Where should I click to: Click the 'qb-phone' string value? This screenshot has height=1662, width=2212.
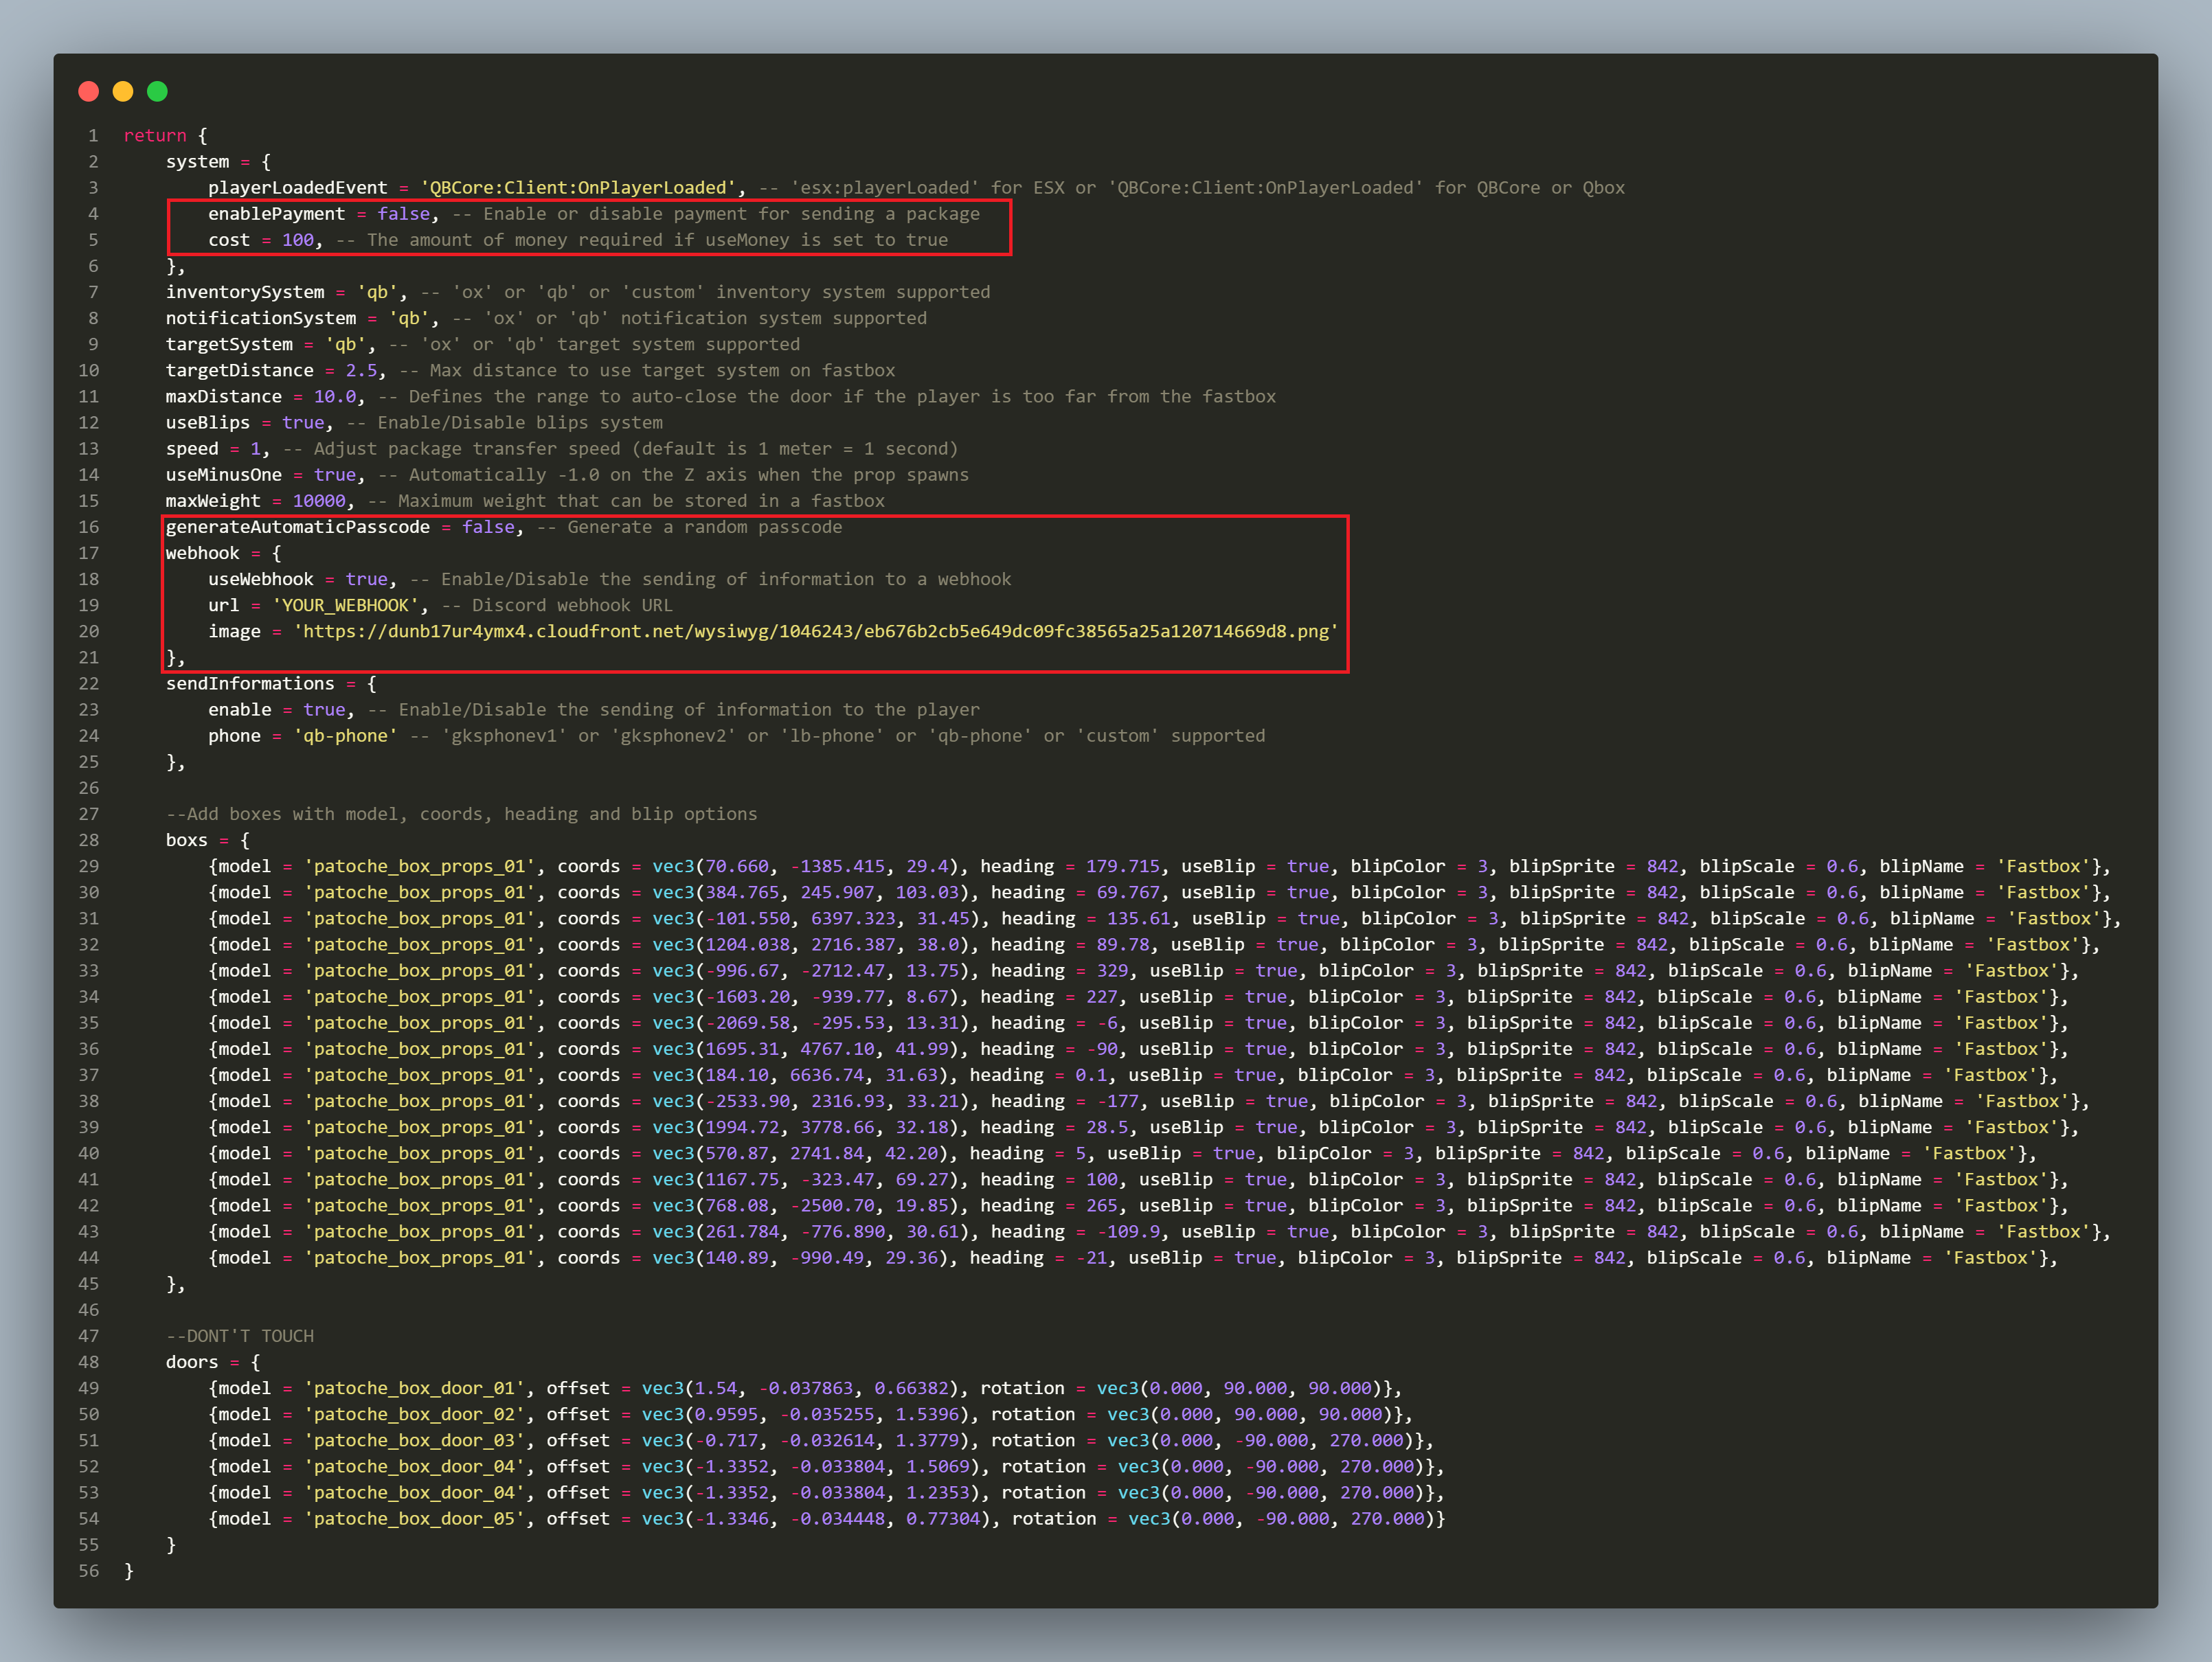(x=345, y=736)
